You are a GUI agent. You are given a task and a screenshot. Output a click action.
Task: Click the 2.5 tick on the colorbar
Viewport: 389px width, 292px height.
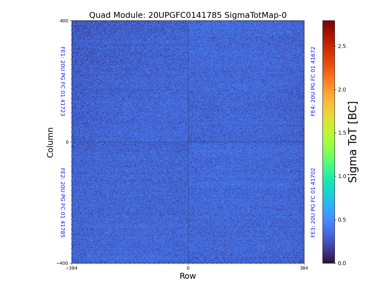(342, 46)
